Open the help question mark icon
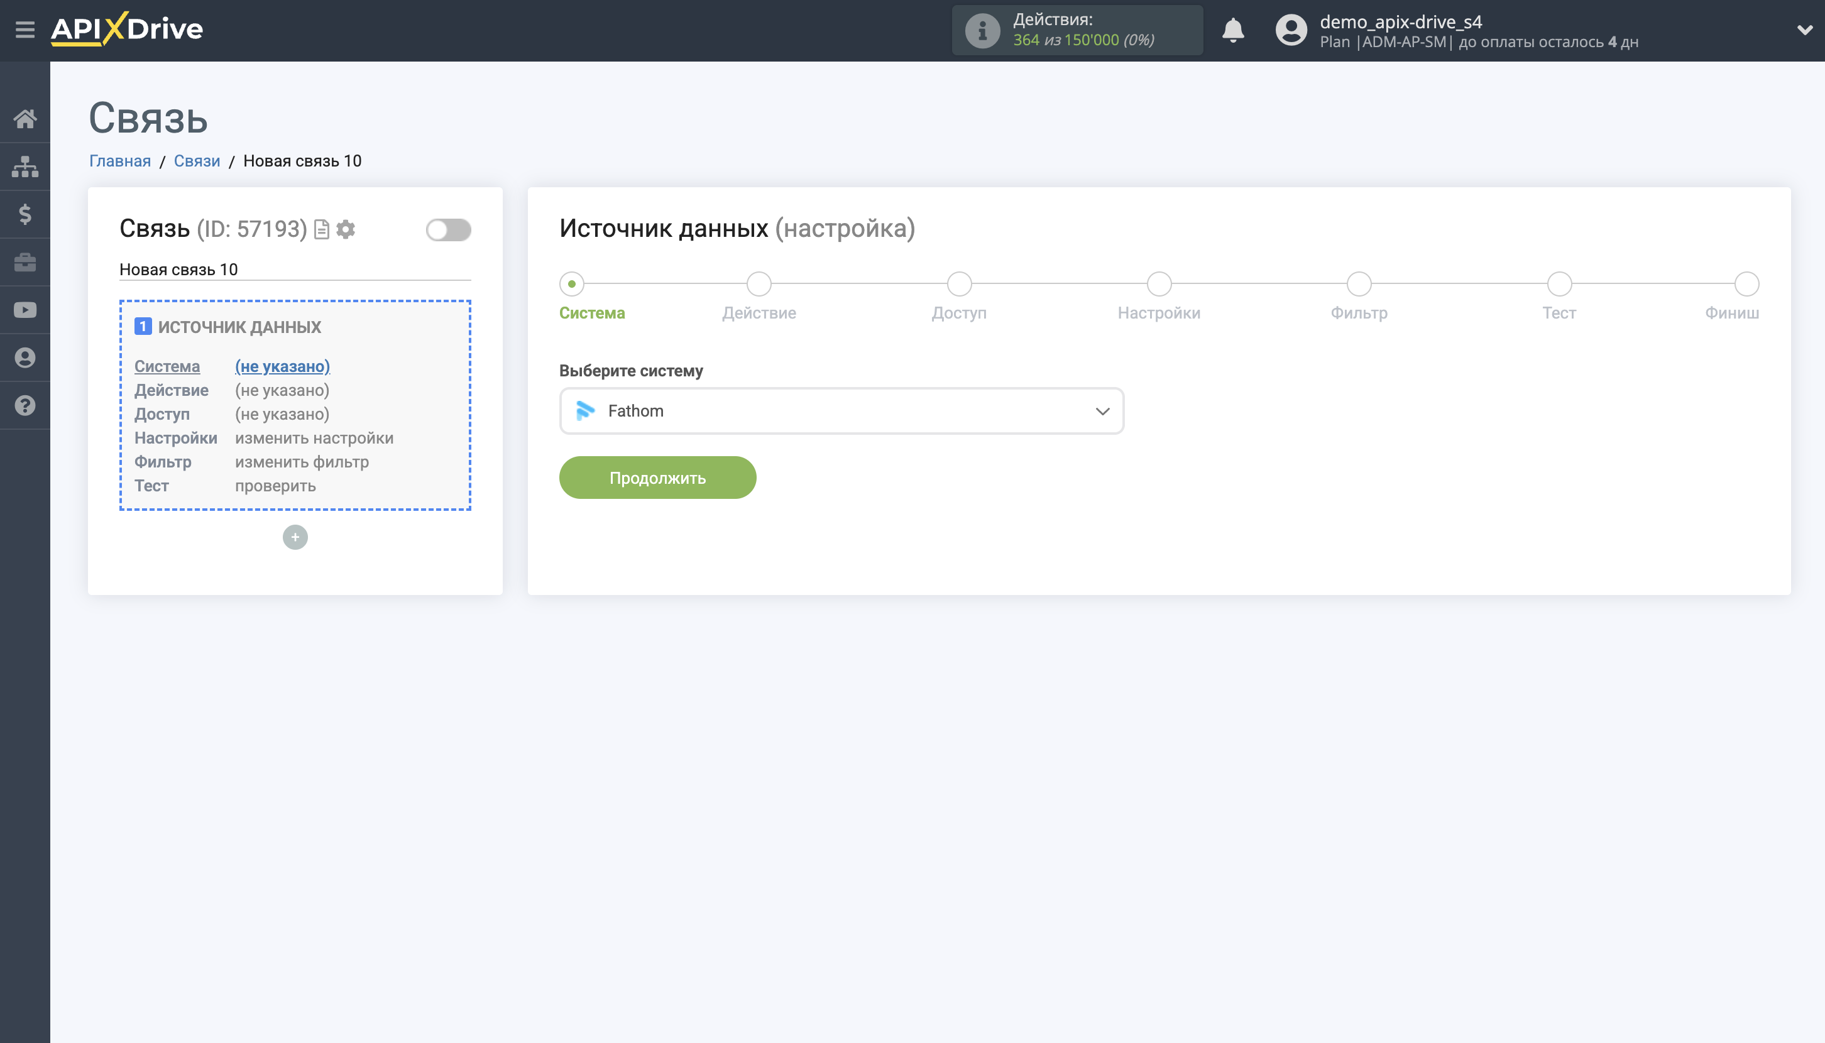Viewport: 1825px width, 1043px height. pyautogui.click(x=26, y=405)
